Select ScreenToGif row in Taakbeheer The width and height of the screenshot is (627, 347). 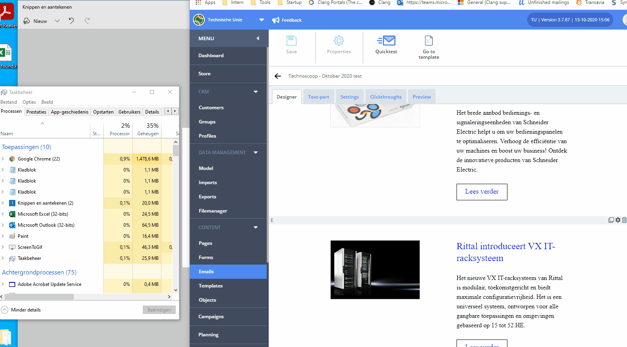pos(86,247)
